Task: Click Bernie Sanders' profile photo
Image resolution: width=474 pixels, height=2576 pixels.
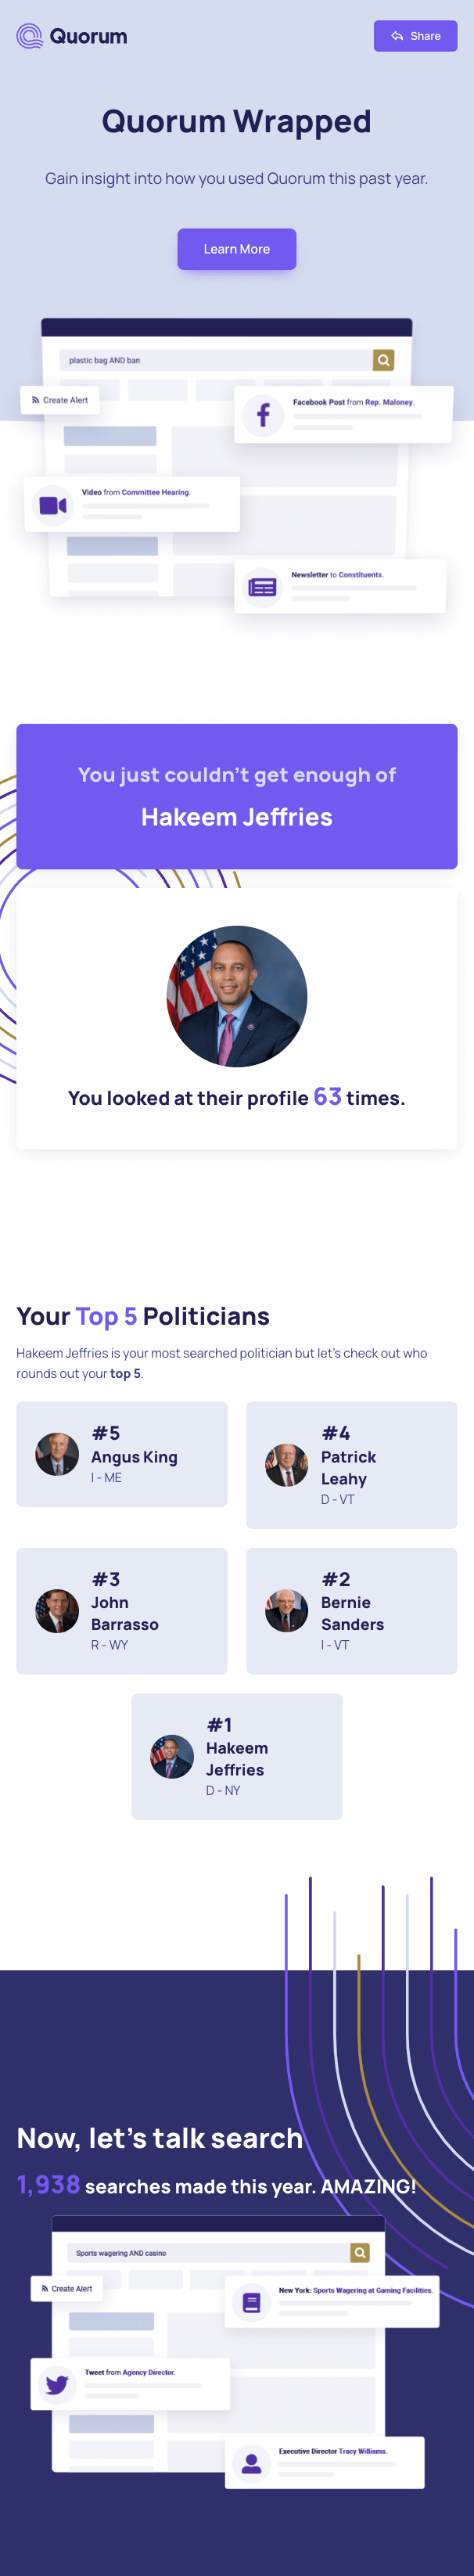Action: click(x=287, y=1611)
